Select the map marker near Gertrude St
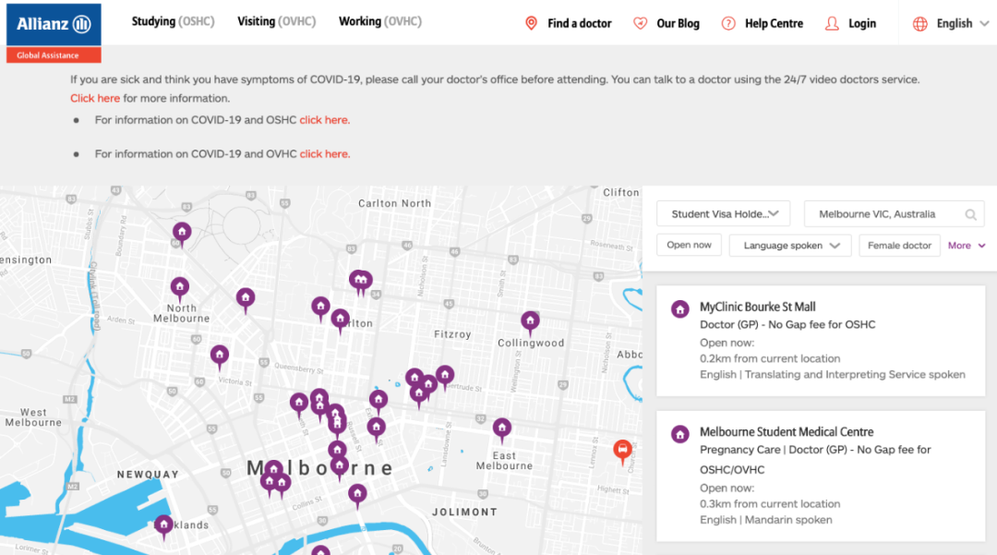Viewport: 997px width, 555px height. pyautogui.click(x=444, y=376)
